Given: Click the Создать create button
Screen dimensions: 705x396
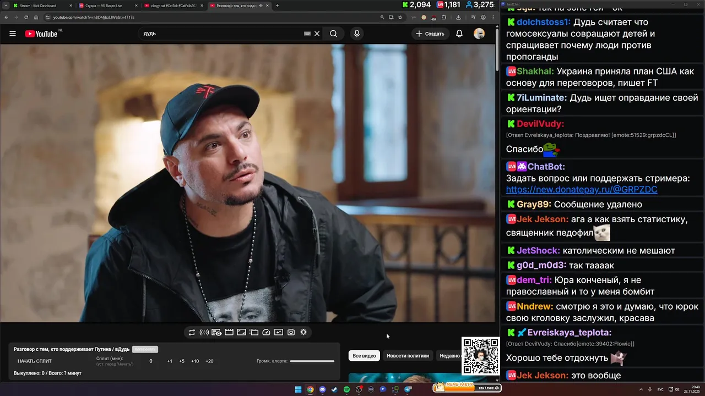Looking at the screenshot, I should click(430, 34).
